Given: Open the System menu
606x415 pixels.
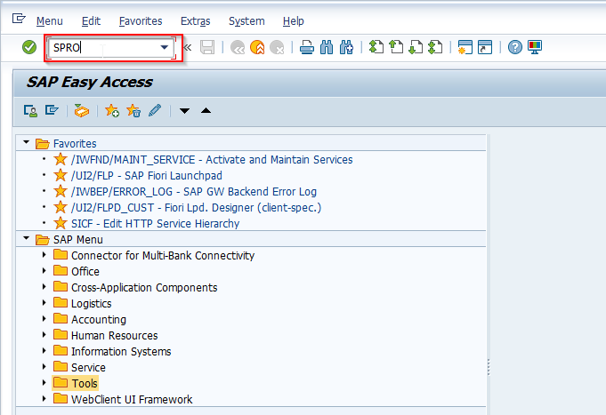Looking at the screenshot, I should (246, 20).
